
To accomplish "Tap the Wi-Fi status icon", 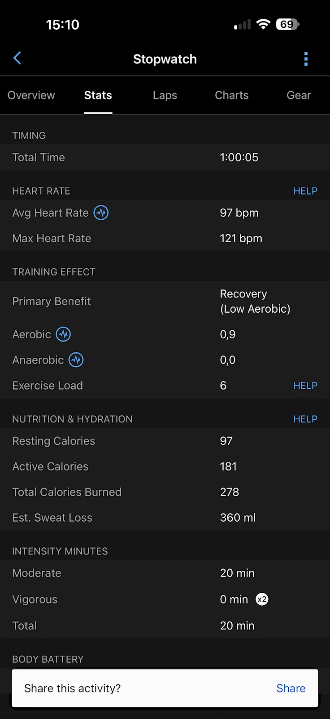I will 263,24.
